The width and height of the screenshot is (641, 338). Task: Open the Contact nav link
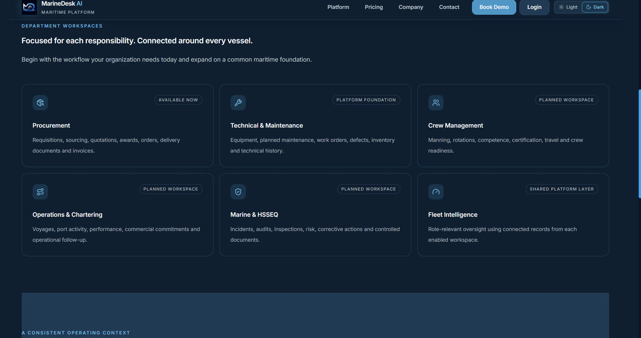coord(449,7)
